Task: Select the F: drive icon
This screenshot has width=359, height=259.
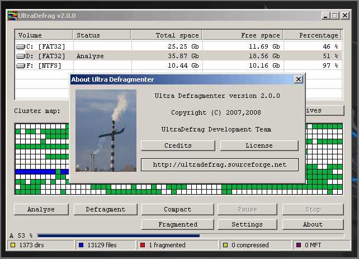Action: [21, 65]
